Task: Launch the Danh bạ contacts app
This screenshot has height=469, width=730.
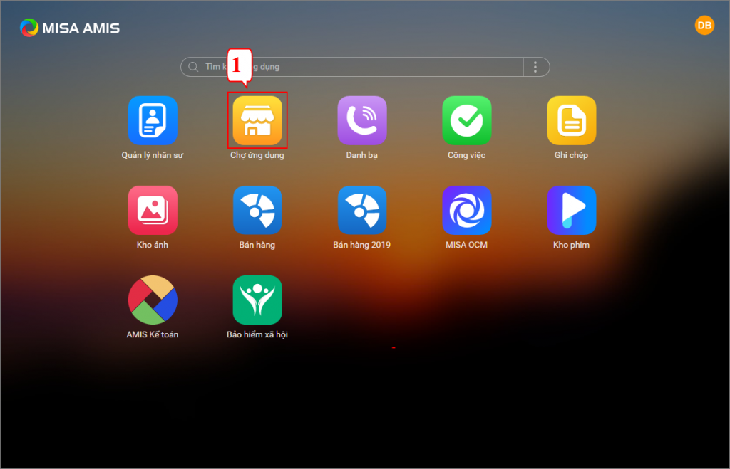Action: click(x=362, y=120)
